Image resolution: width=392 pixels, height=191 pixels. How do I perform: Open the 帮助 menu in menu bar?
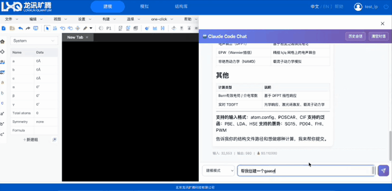pos(190,19)
